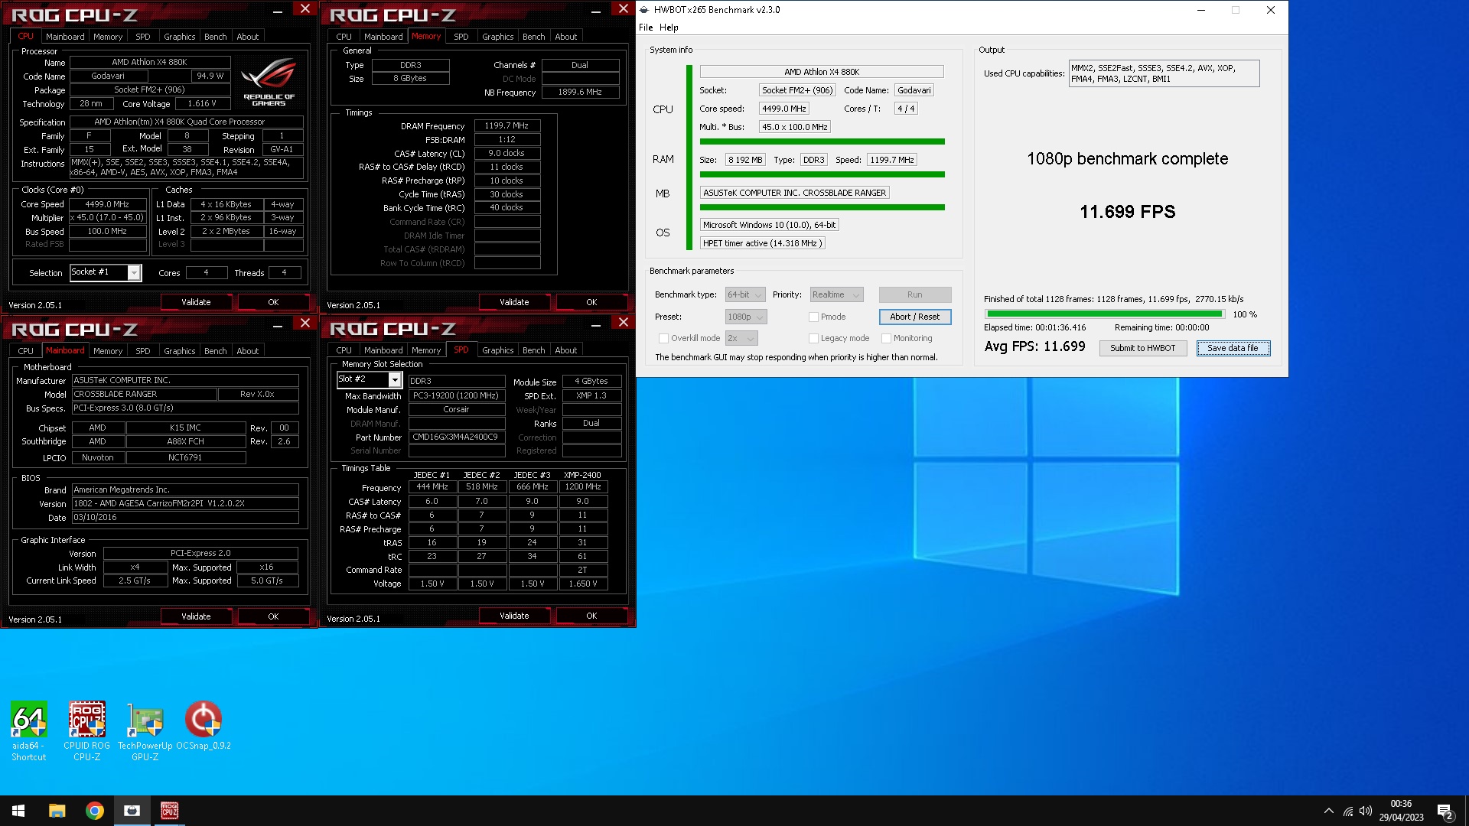Open the Socket #1 selection dropdown

coord(106,272)
